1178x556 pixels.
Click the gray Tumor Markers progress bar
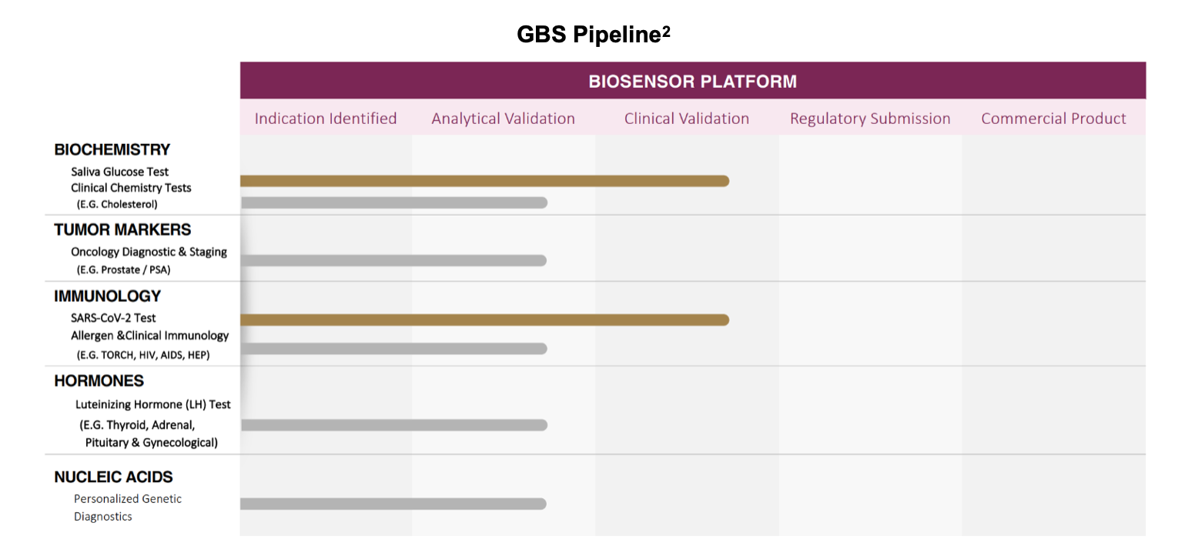click(x=393, y=260)
